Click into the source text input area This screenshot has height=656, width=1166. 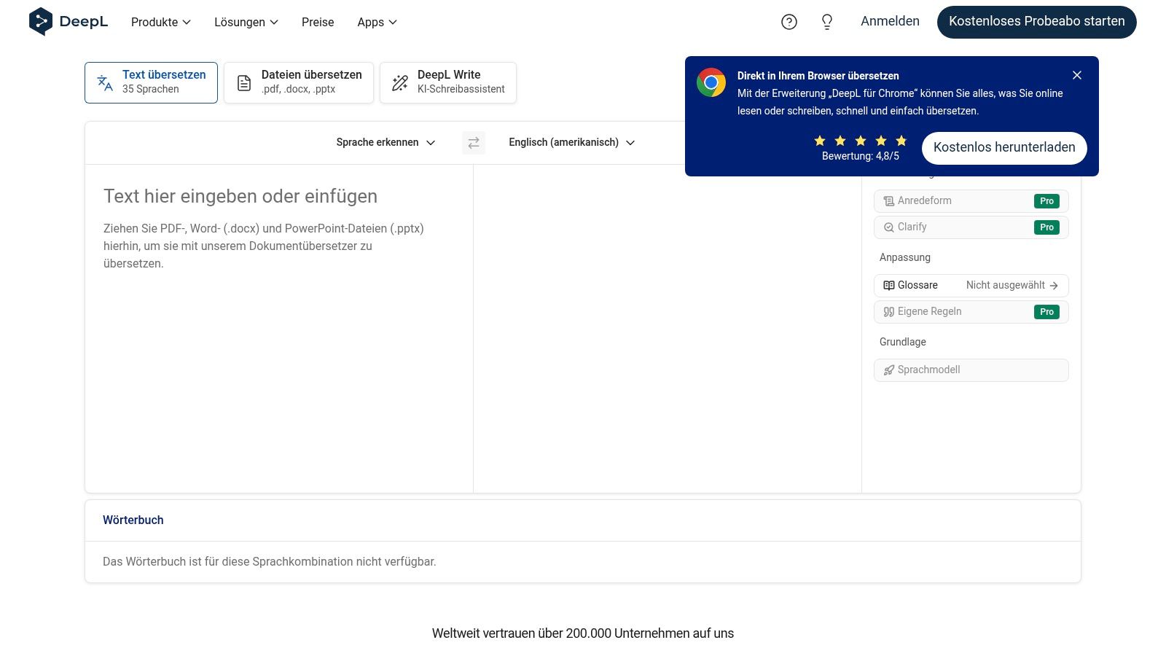coord(279,328)
